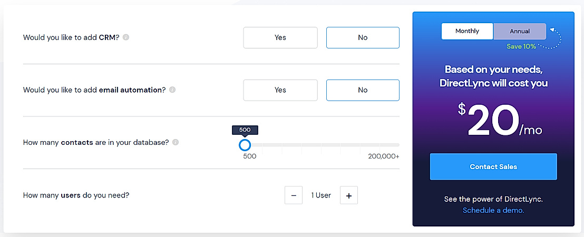Choose No for adding CRM
584x237 pixels.
(363, 37)
